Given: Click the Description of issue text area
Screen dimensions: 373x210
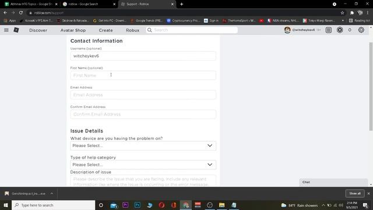Looking at the screenshot, I should [x=143, y=181].
